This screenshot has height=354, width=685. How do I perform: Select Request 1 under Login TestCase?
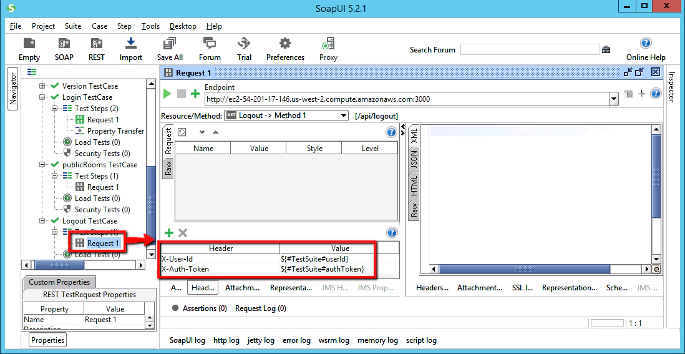point(103,120)
